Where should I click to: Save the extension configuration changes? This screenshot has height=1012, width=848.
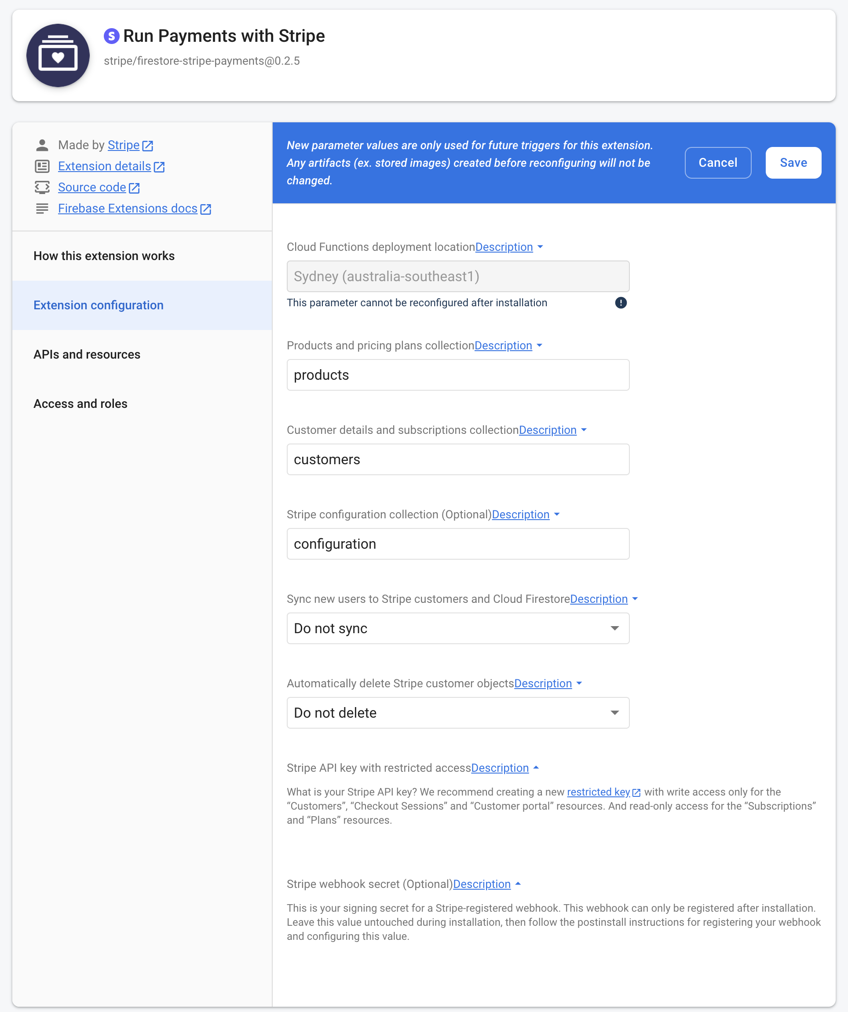click(793, 162)
